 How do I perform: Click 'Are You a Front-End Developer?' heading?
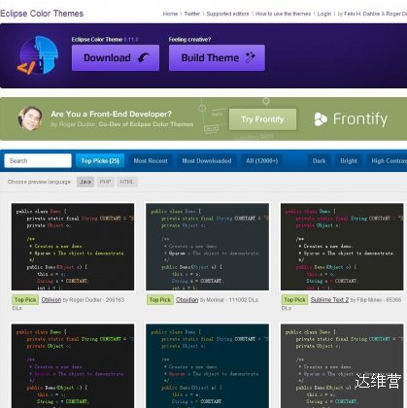click(x=111, y=114)
